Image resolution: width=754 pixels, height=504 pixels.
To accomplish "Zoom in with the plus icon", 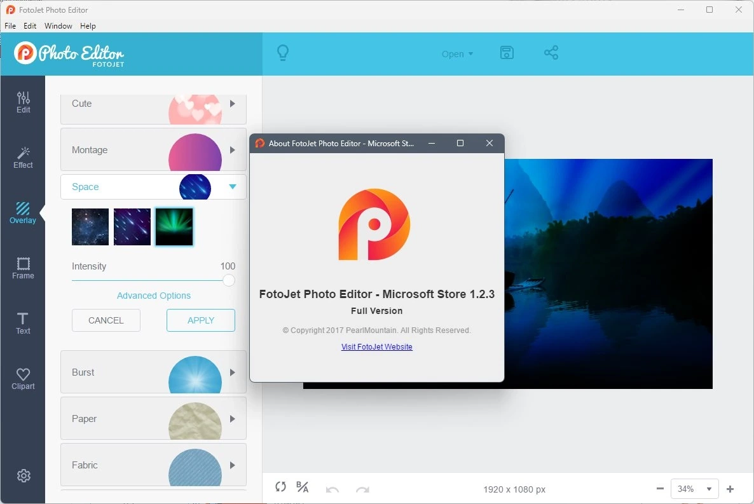I will click(x=730, y=489).
